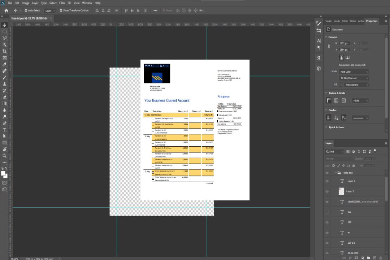
Task: Uncheck Show Transform Controls
Action: pyautogui.click(x=61, y=10)
